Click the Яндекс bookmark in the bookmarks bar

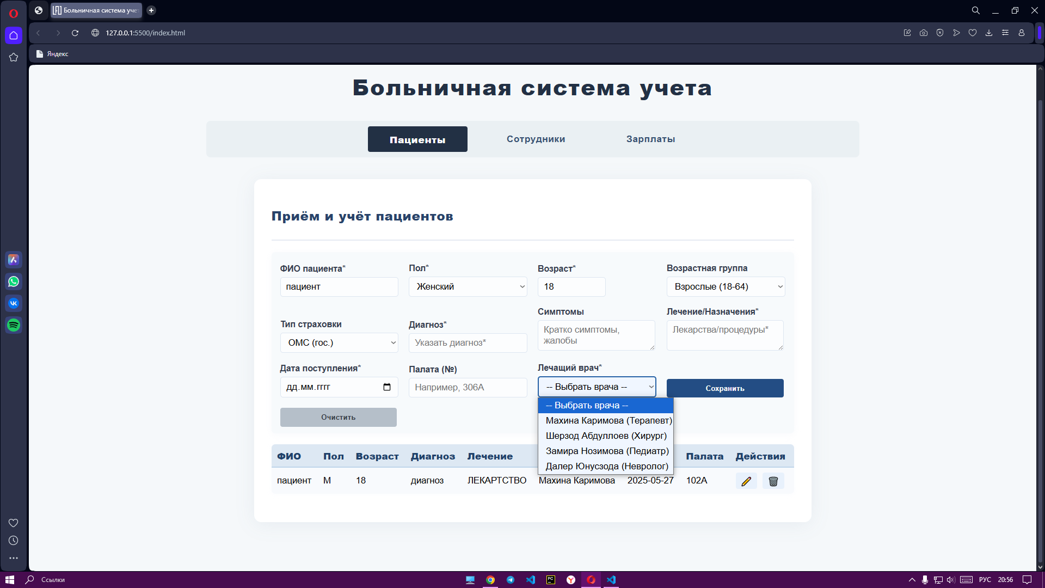[52, 53]
